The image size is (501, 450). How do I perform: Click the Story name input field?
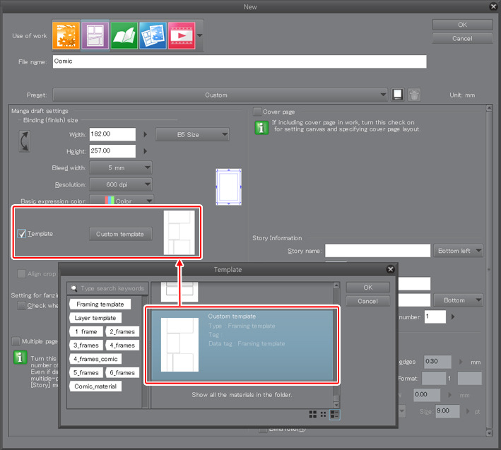(377, 251)
